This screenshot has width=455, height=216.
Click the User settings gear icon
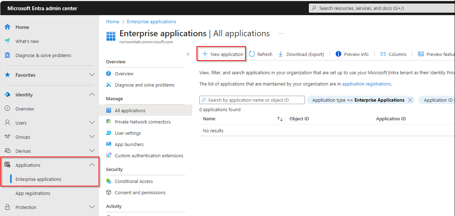point(108,133)
